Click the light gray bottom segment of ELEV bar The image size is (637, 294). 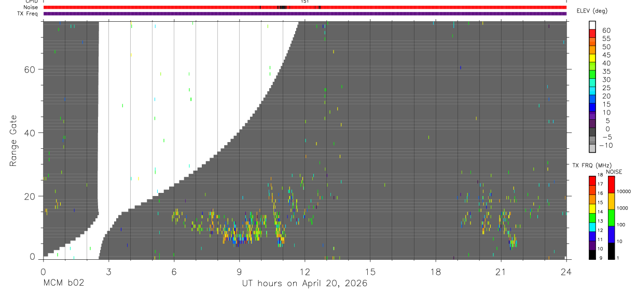click(x=592, y=149)
